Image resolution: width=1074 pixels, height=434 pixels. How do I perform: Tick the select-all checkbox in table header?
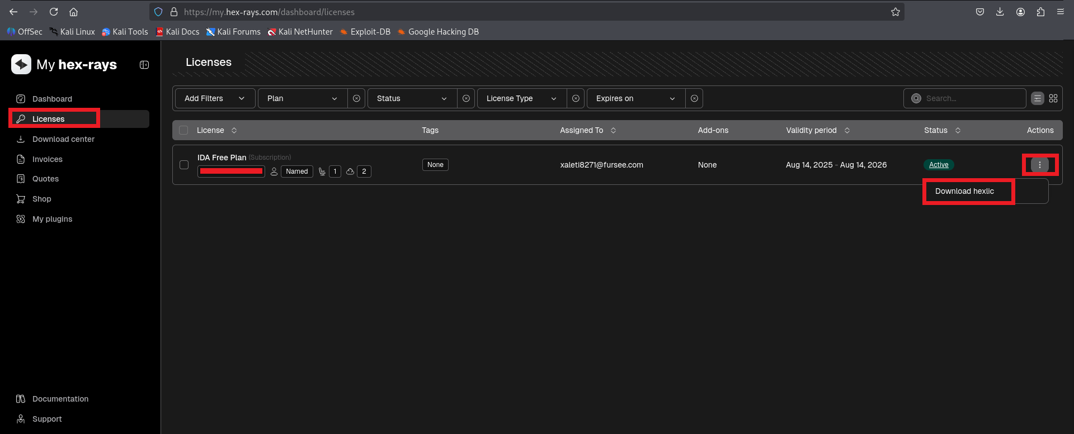[183, 130]
